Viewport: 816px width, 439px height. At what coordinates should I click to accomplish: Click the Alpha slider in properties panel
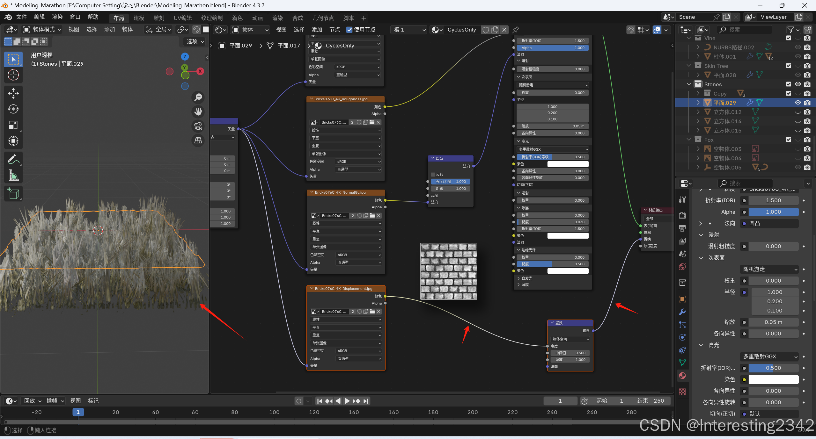click(773, 212)
